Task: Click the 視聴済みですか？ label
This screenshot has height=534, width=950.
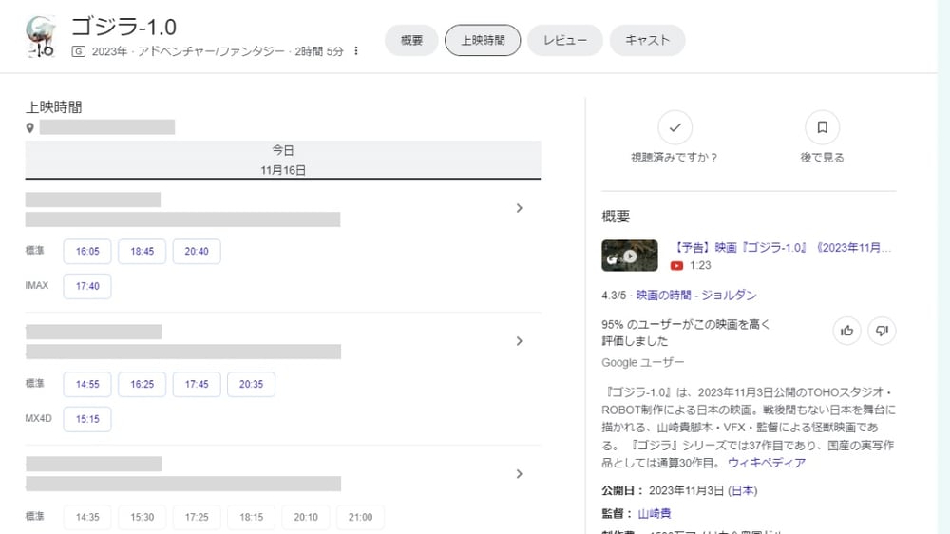Action: click(674, 158)
